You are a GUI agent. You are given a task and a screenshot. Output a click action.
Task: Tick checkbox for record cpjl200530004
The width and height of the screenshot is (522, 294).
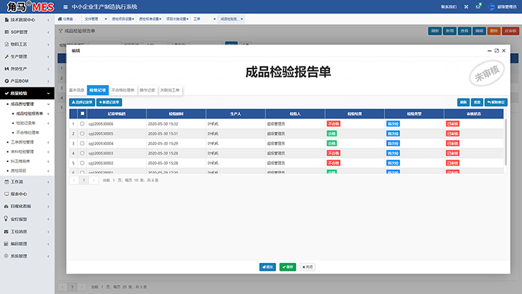[x=83, y=143]
